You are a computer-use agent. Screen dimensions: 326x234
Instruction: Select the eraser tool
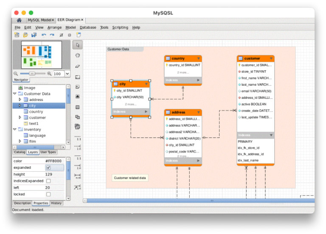(x=78, y=66)
